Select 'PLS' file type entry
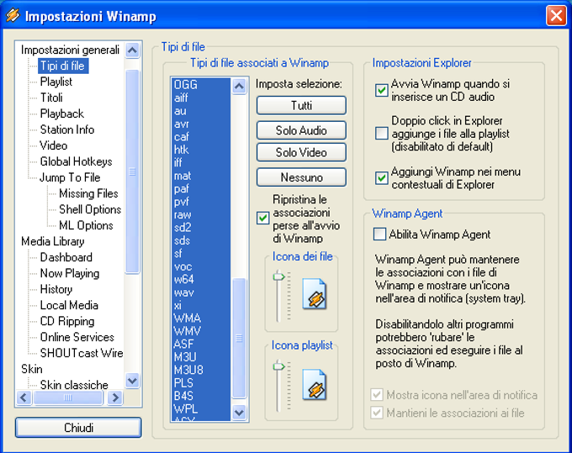Image resolution: width=572 pixels, height=453 pixels. point(201,383)
